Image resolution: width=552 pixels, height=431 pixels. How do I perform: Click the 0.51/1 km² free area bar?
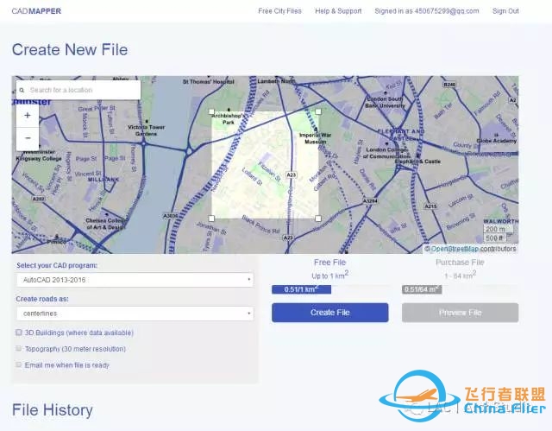[301, 289]
